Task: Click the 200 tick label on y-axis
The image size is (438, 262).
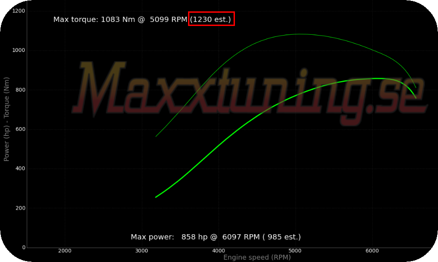Action: [x=20, y=208]
